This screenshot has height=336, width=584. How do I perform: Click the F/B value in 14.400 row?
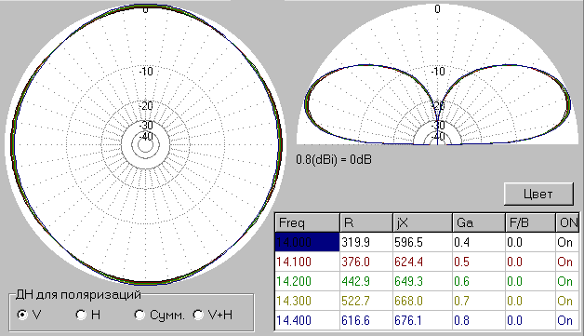pos(530,320)
